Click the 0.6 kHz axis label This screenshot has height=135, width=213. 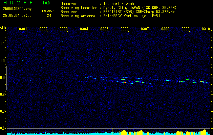(x=3, y=128)
